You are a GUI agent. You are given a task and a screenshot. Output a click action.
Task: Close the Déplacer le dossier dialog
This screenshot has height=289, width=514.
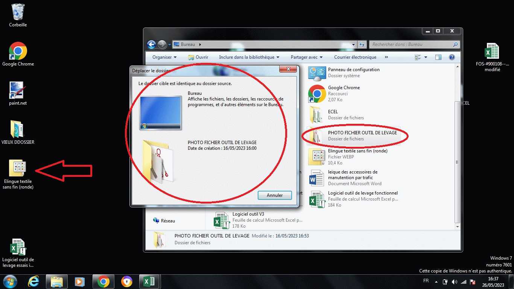[x=289, y=69]
